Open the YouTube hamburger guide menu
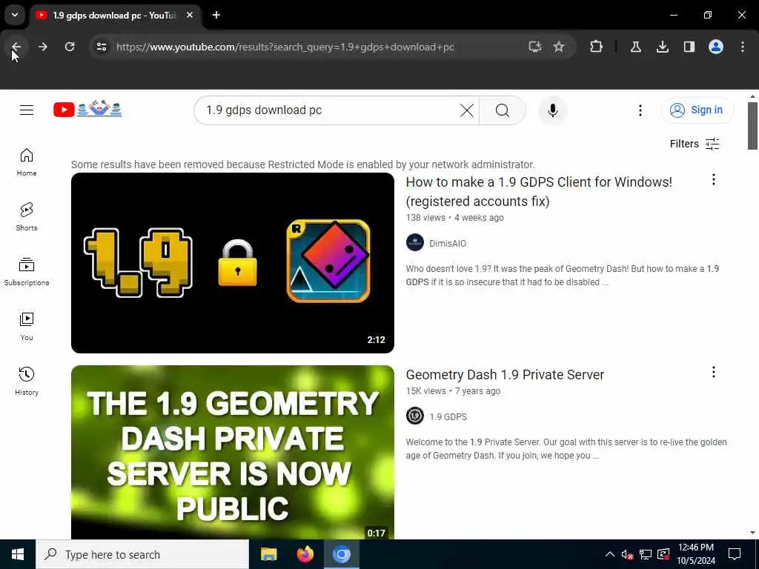Viewport: 759px width, 569px height. point(27,110)
